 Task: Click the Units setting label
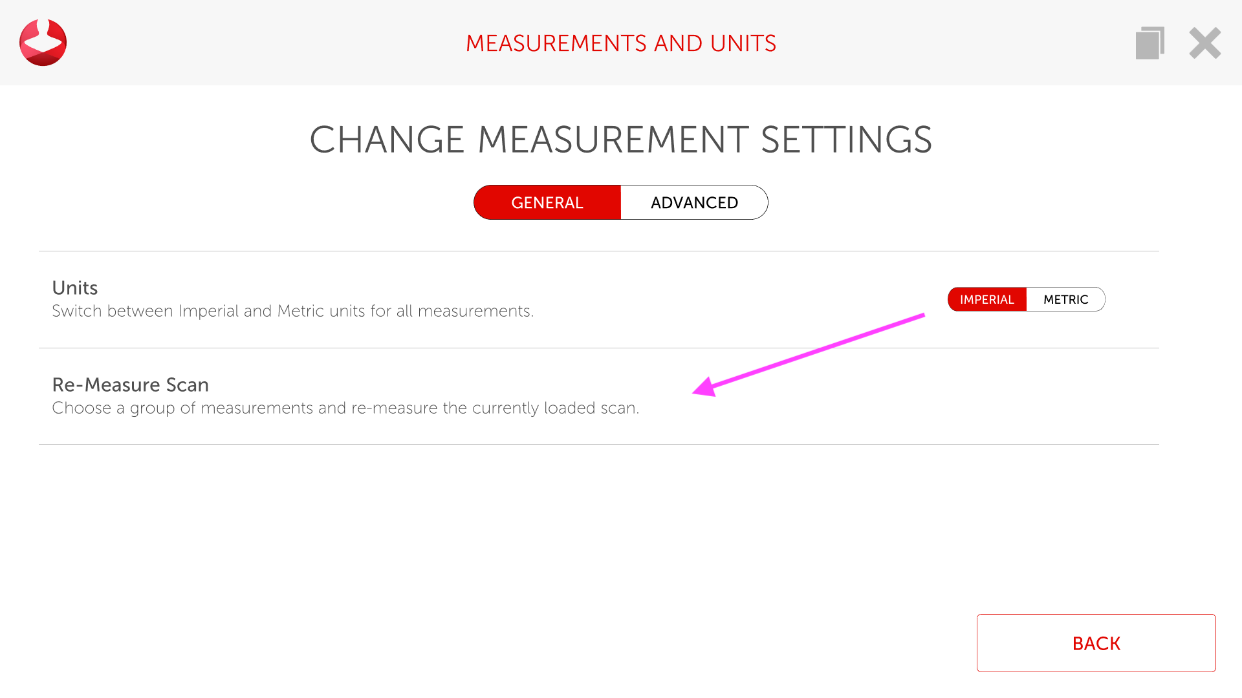pos(75,288)
